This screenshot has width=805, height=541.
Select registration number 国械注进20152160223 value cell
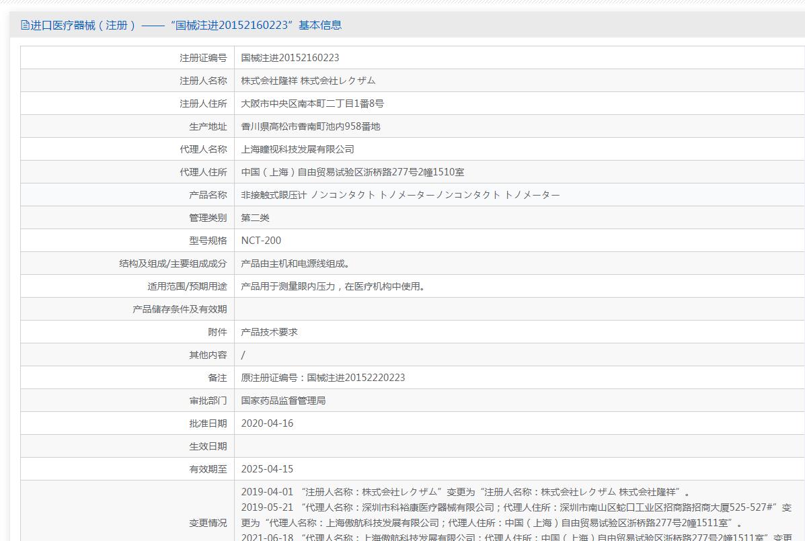[x=290, y=58]
